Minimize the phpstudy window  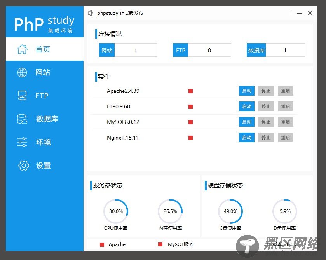[x=300, y=13]
